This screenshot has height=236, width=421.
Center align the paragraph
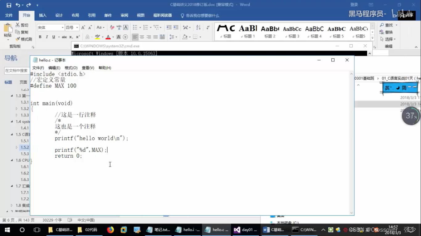coord(142,37)
